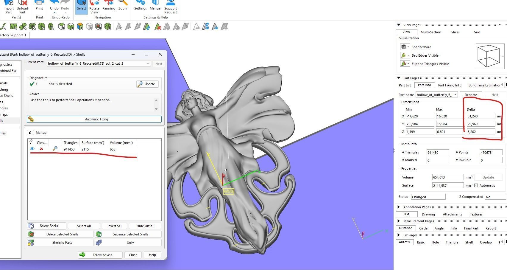Switch to the Multi-Section tab
The height and width of the screenshot is (270, 507).
(431, 32)
